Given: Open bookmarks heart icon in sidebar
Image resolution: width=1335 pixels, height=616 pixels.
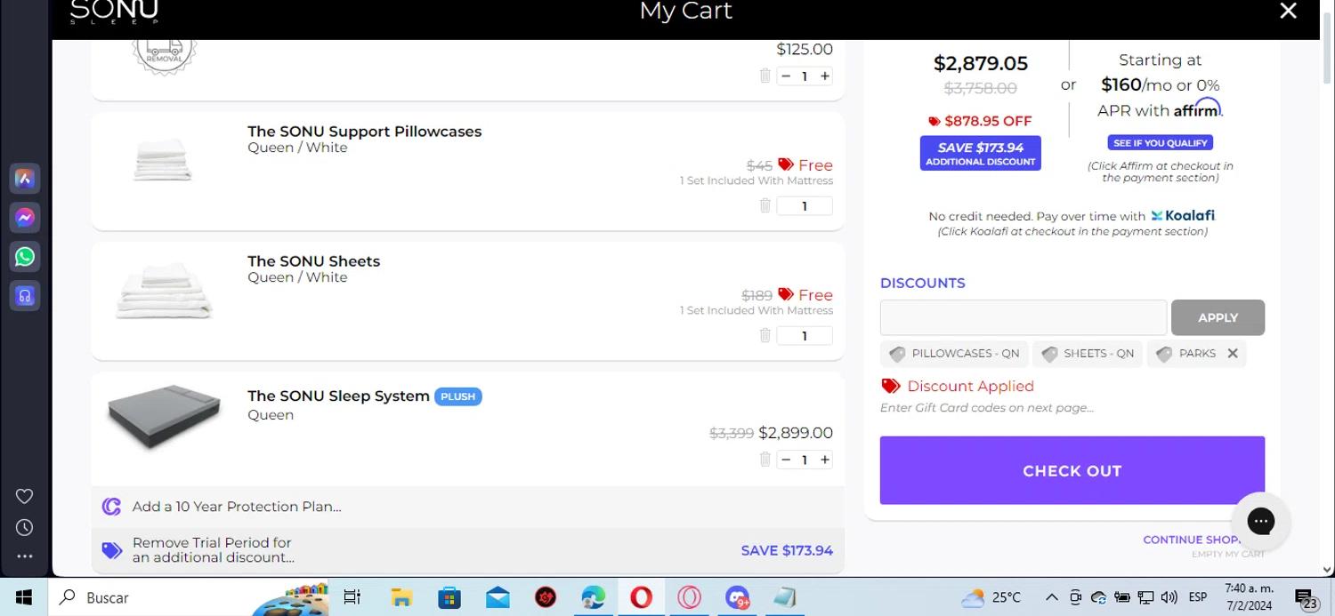Looking at the screenshot, I should coord(25,496).
